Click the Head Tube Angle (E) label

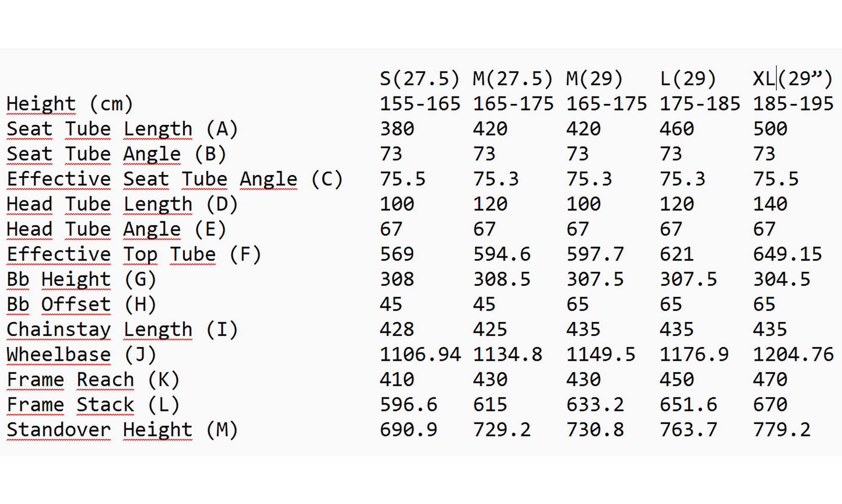pyautogui.click(x=117, y=229)
